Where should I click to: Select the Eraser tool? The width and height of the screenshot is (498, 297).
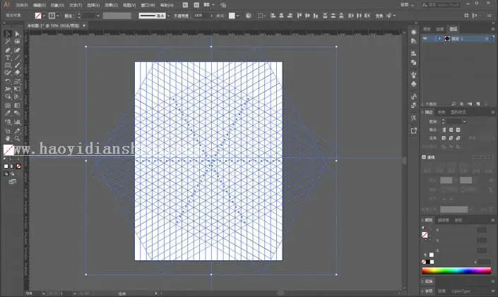[17, 73]
